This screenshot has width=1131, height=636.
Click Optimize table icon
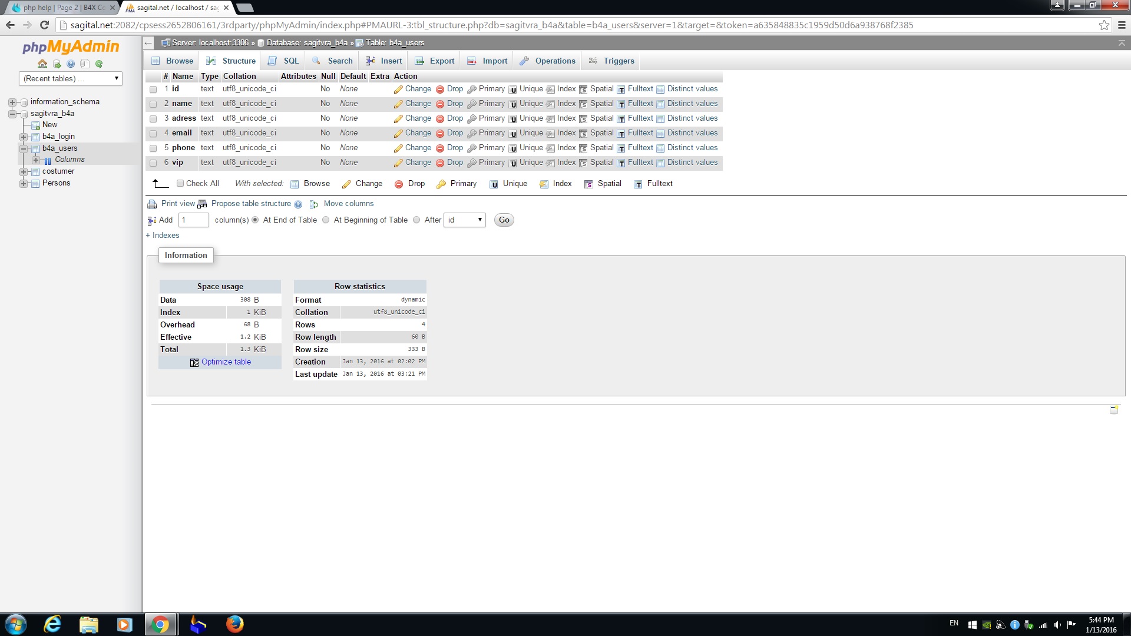click(194, 363)
